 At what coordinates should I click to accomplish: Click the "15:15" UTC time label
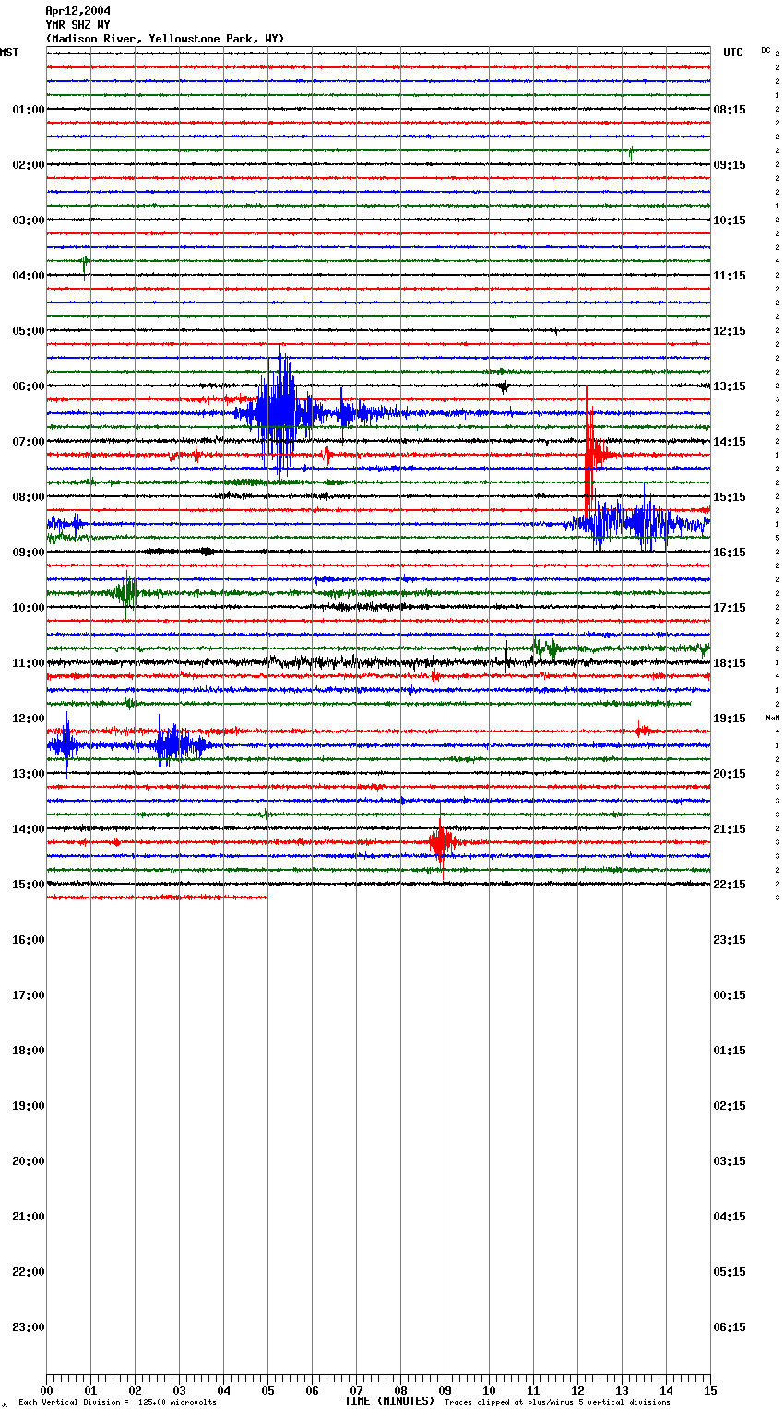(x=730, y=497)
